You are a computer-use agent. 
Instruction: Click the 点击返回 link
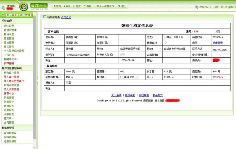[66, 17]
